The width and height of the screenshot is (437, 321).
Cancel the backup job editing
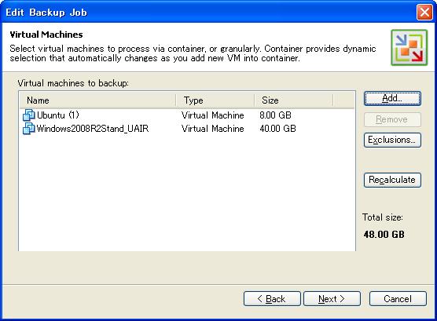(x=398, y=299)
